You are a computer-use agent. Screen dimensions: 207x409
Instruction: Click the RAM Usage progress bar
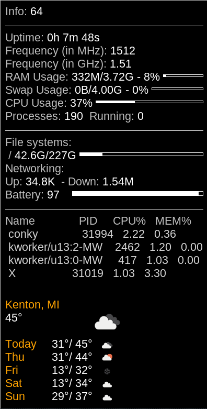[x=183, y=75]
